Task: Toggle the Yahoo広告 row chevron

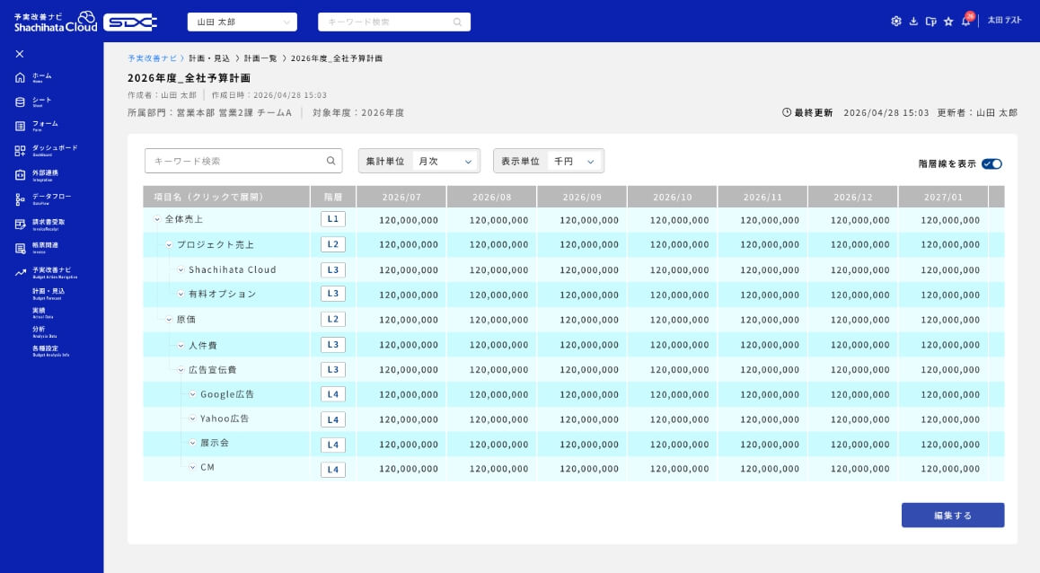Action: pyautogui.click(x=193, y=419)
